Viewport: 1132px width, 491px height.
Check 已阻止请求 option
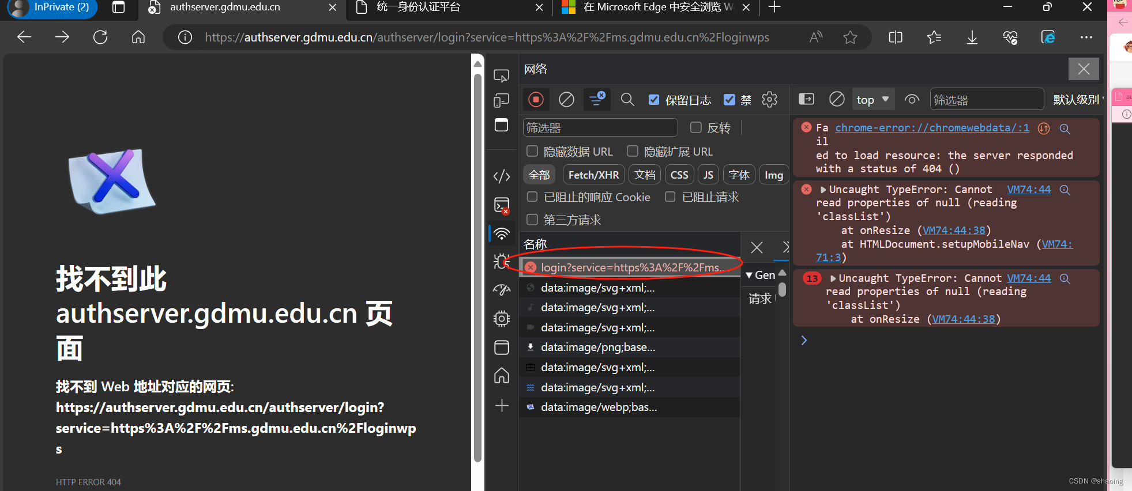[670, 197]
